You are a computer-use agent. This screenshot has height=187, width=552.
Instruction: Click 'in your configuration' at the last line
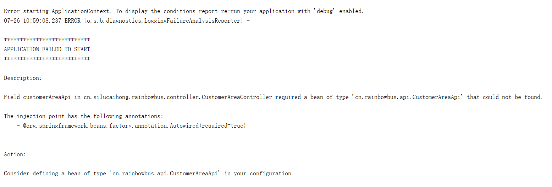point(259,174)
